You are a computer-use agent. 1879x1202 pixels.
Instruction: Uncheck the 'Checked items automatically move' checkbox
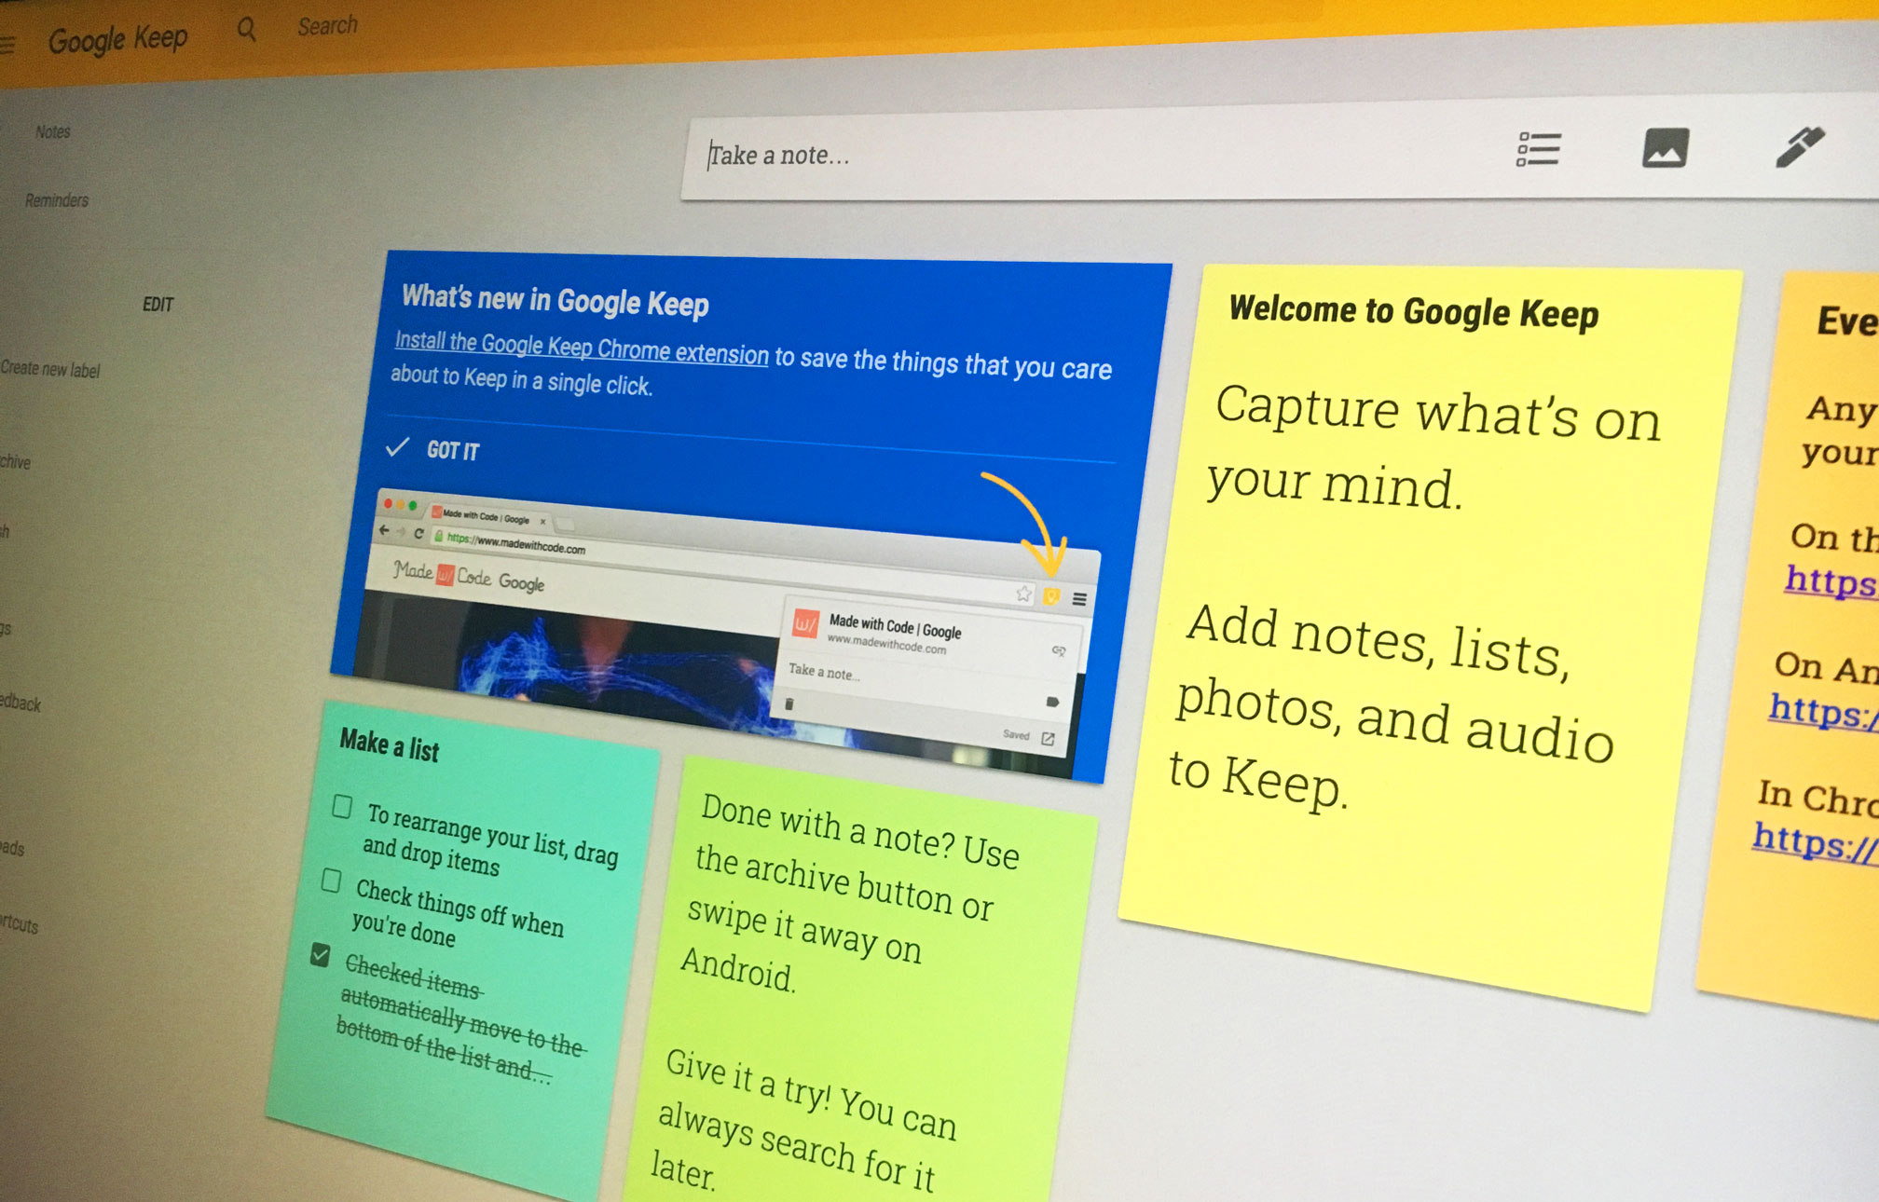(x=321, y=955)
